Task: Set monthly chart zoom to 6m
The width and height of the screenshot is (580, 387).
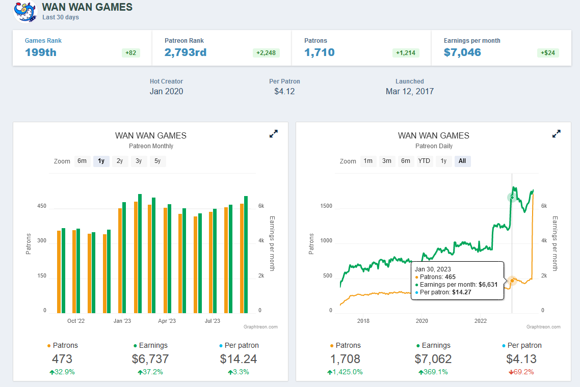Action: pos(82,161)
